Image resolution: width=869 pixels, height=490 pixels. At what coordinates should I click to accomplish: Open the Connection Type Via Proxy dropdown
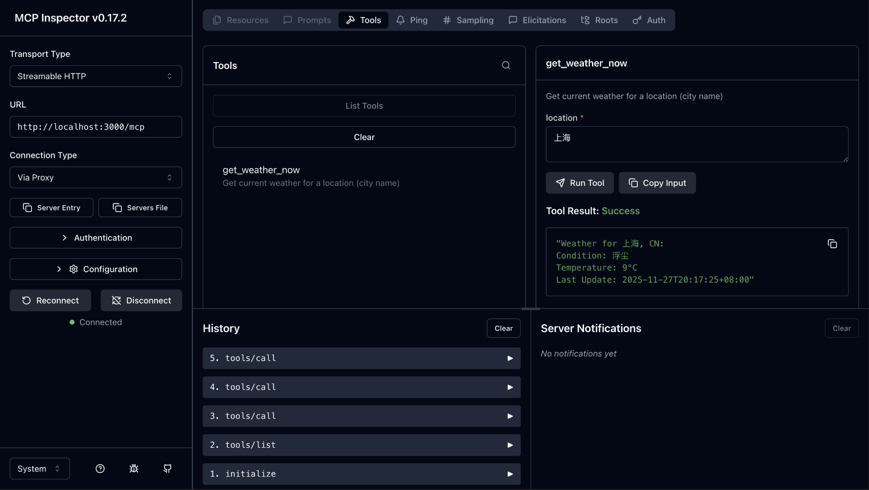coord(96,177)
